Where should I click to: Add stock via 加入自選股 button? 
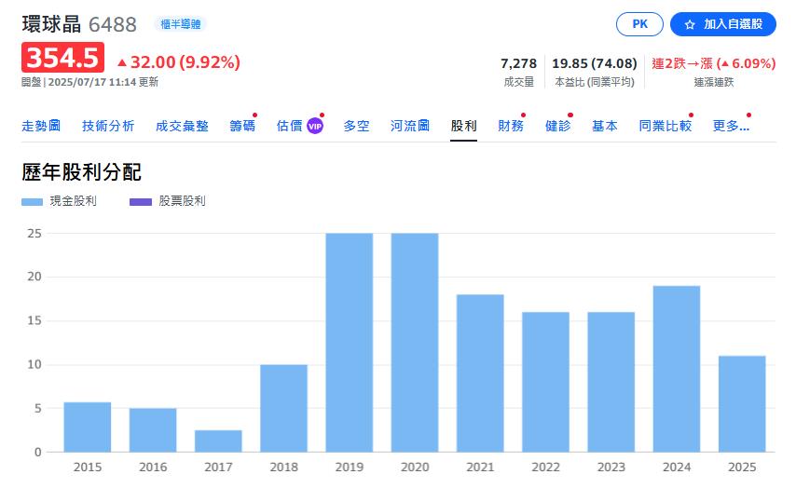pyautogui.click(x=723, y=24)
